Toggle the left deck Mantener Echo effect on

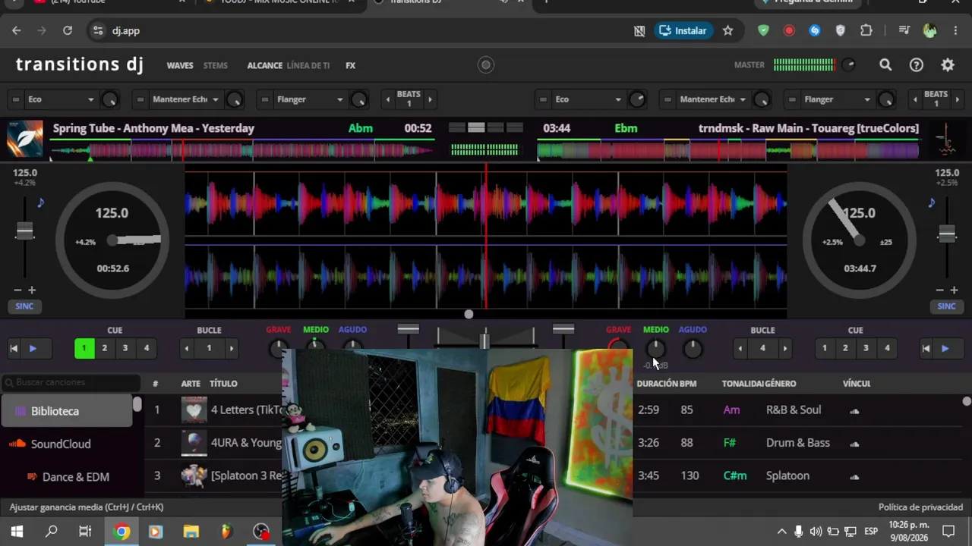pos(140,99)
